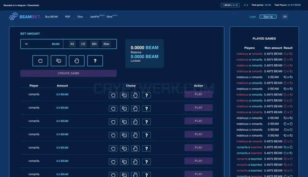Image resolution: width=308 pixels, height=177 pixels.
Task: Choose paper in third romanfa game row
Action: [x=135, y=122]
